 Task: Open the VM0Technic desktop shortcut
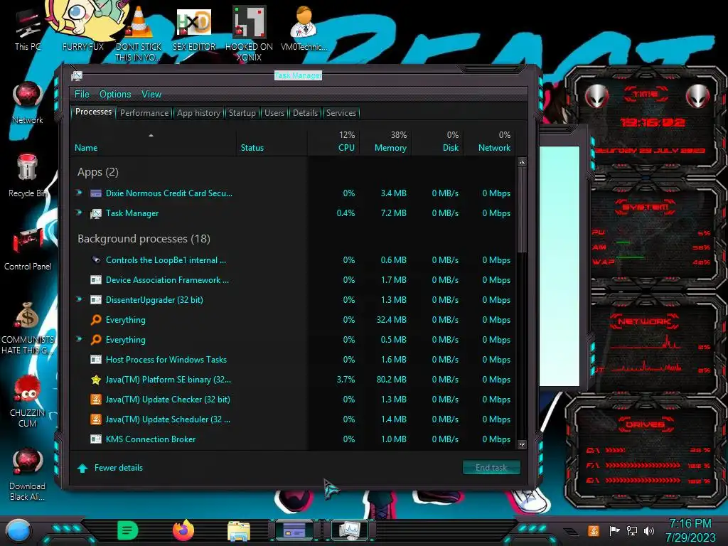tap(304, 28)
